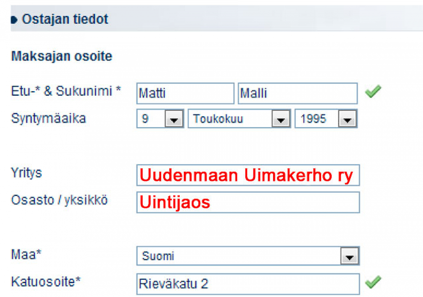
Task: Click the arrow button of the Toukokuu selector
Action: [x=281, y=119]
